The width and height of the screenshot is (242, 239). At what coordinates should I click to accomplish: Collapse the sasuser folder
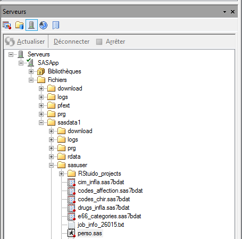51,166
